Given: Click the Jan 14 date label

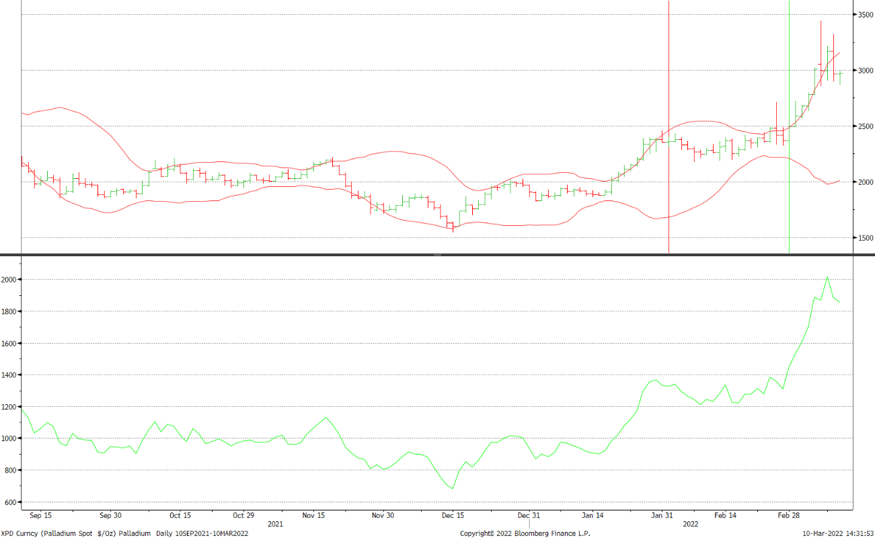Looking at the screenshot, I should coord(593,516).
